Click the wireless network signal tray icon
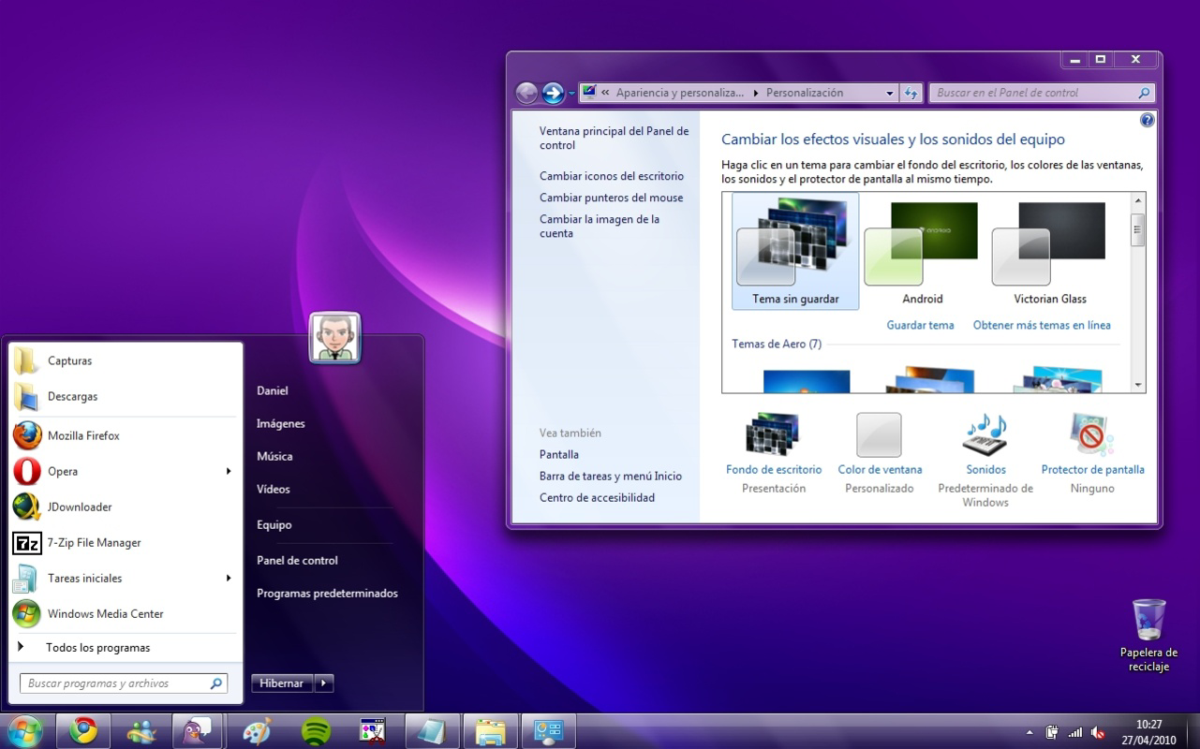Viewport: 1200px width, 749px height. (1074, 732)
